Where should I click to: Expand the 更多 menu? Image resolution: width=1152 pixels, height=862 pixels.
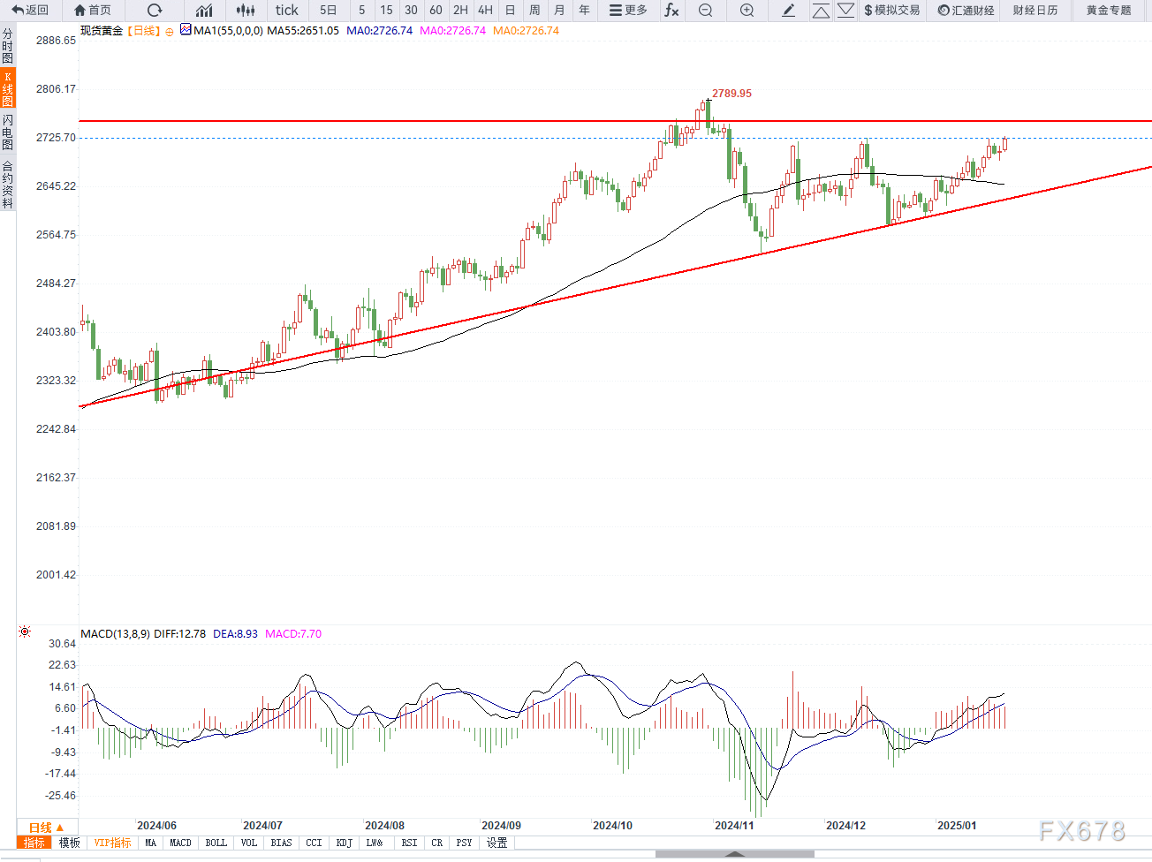[x=628, y=11]
